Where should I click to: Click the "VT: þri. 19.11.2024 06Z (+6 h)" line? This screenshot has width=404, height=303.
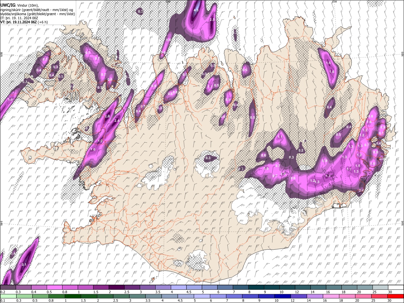(x=24, y=22)
